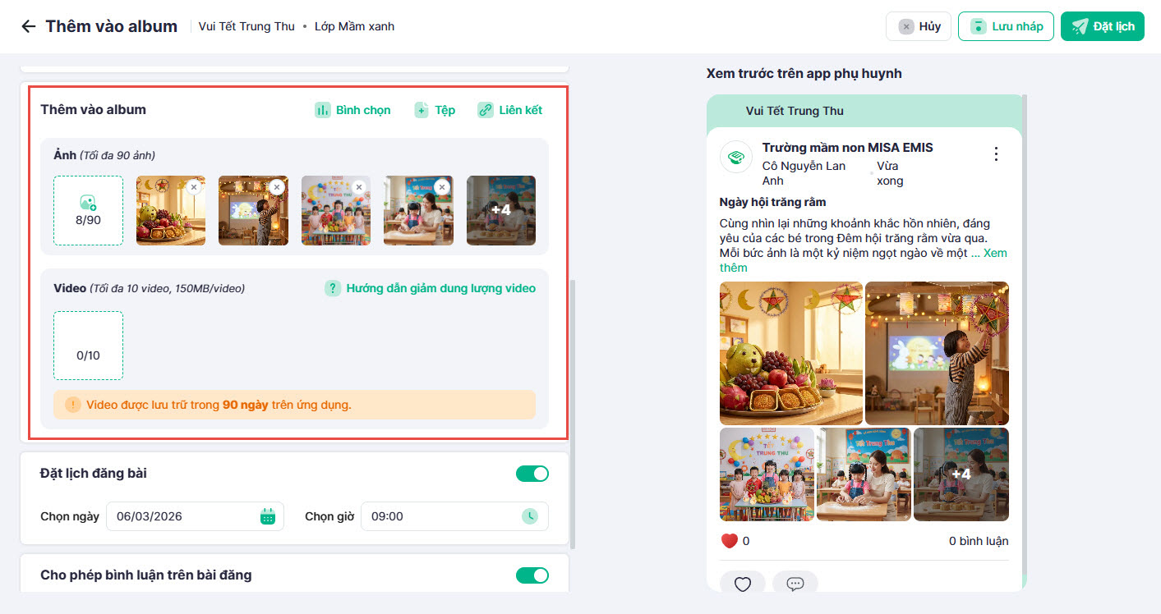Select the Liên kết link option

pos(510,110)
